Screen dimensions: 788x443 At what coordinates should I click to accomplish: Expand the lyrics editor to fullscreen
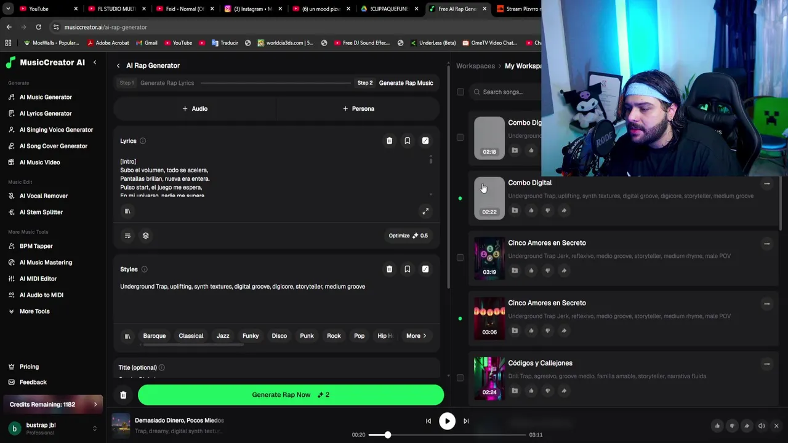[x=425, y=211]
